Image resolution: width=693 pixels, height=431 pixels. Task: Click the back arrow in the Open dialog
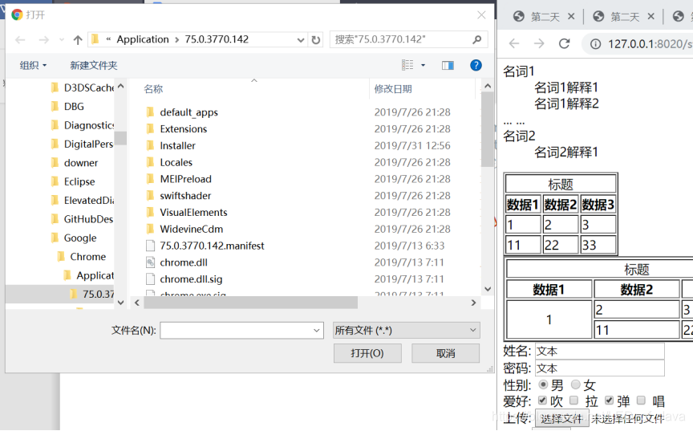pos(20,40)
